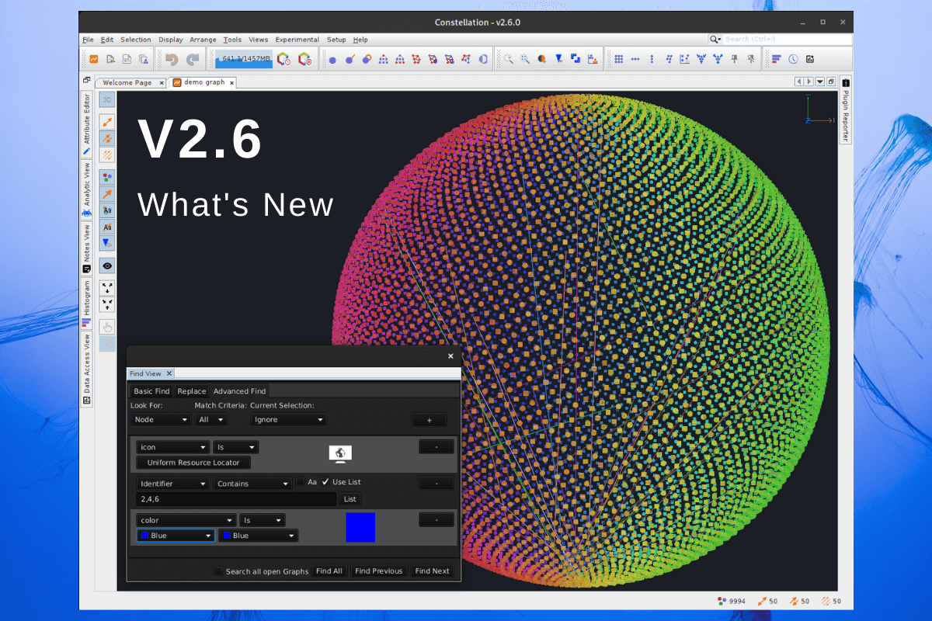The width and height of the screenshot is (932, 621).
Task: Toggle connection visibility orange arrow button
Action: (107, 194)
